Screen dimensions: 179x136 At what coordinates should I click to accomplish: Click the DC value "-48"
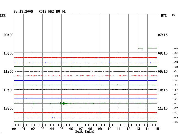pyautogui.click(x=176, y=48)
